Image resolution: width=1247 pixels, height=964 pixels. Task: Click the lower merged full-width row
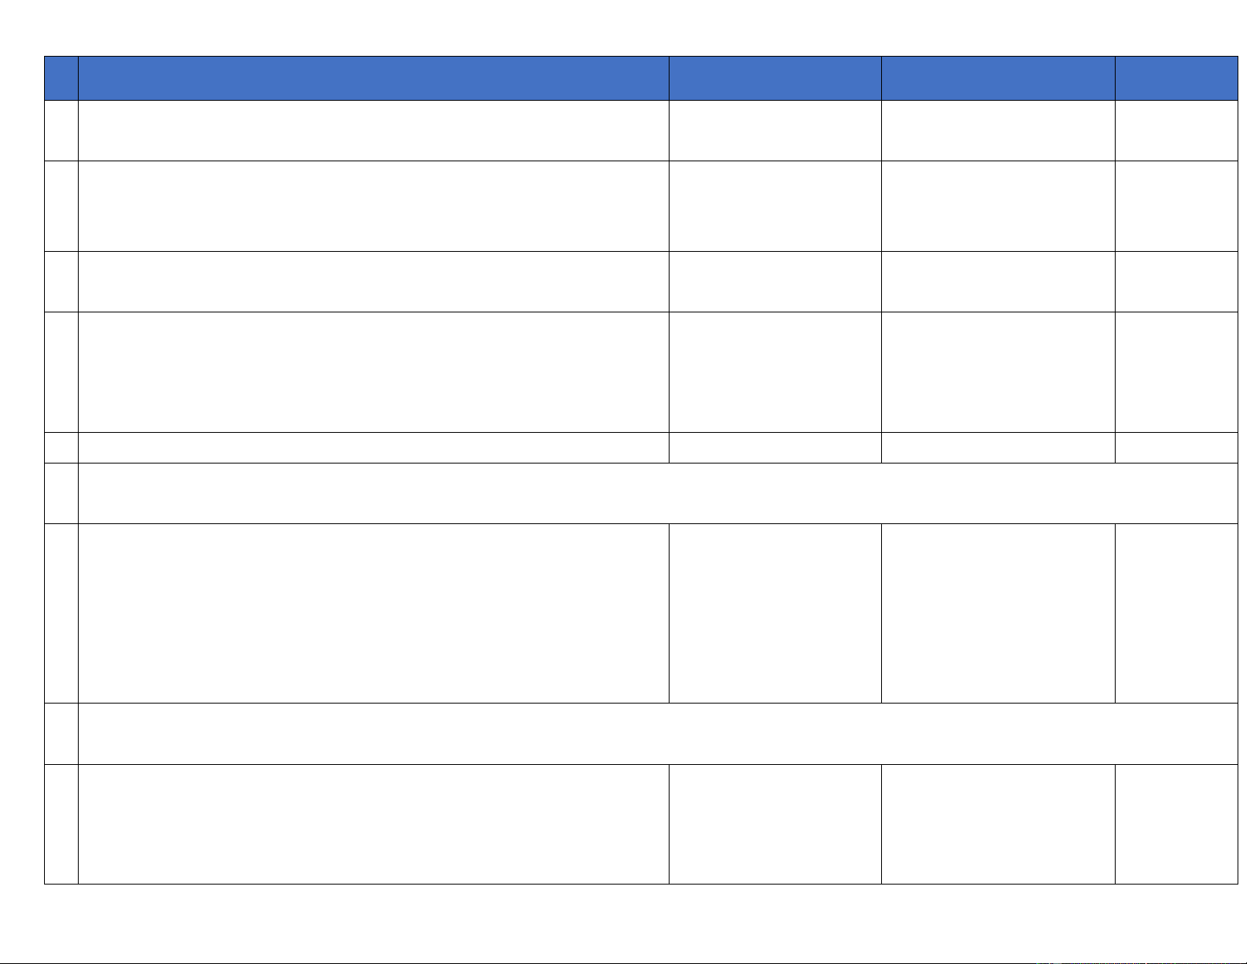(x=657, y=733)
